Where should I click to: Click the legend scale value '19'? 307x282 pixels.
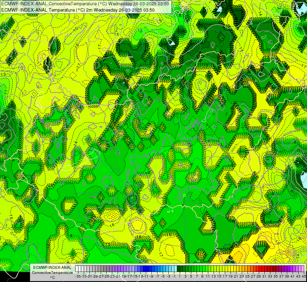click(230, 277)
